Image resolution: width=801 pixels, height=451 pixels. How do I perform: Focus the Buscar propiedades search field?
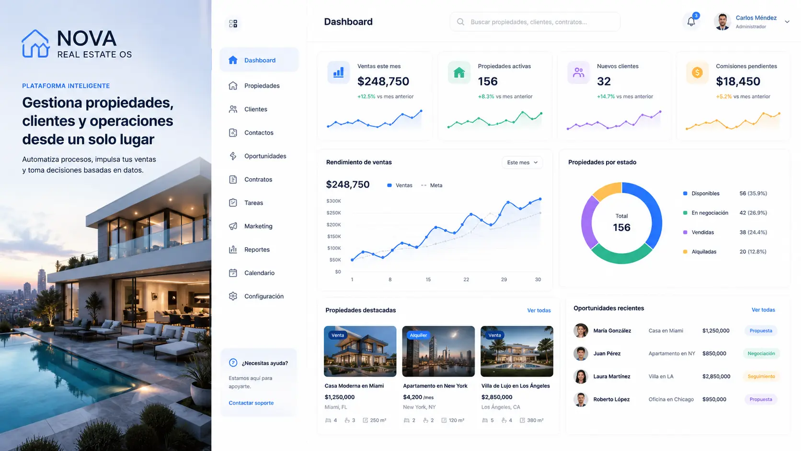(535, 22)
